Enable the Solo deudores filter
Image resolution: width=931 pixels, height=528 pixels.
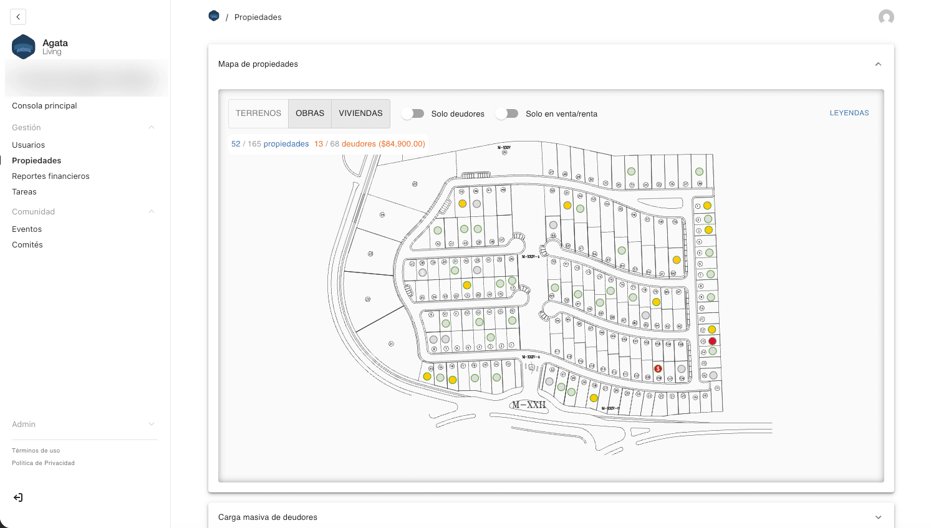point(412,113)
